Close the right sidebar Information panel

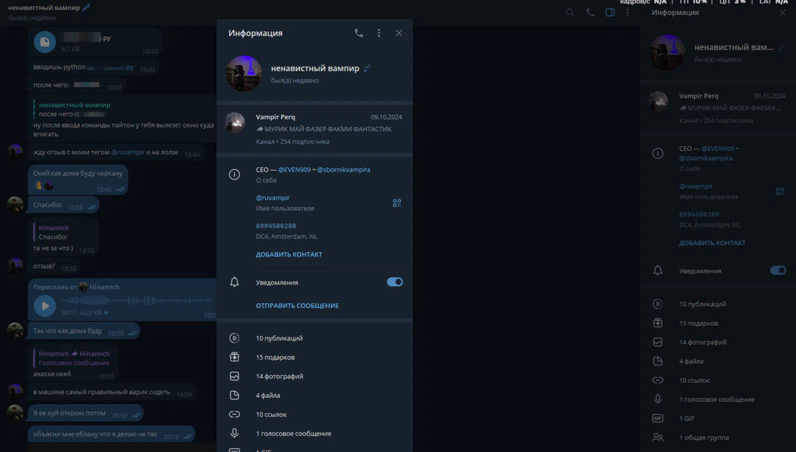pos(782,13)
